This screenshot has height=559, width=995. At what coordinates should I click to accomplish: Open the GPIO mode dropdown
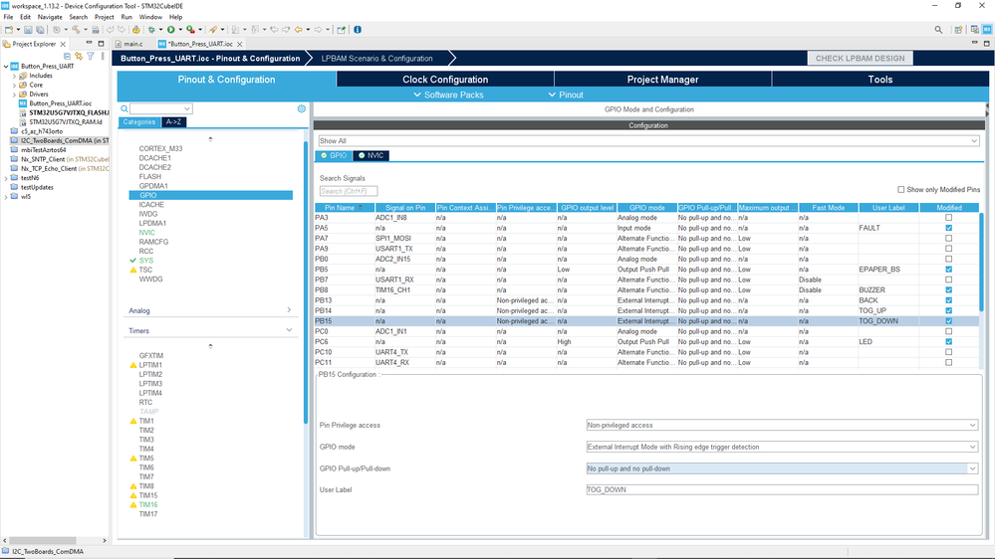tap(782, 447)
